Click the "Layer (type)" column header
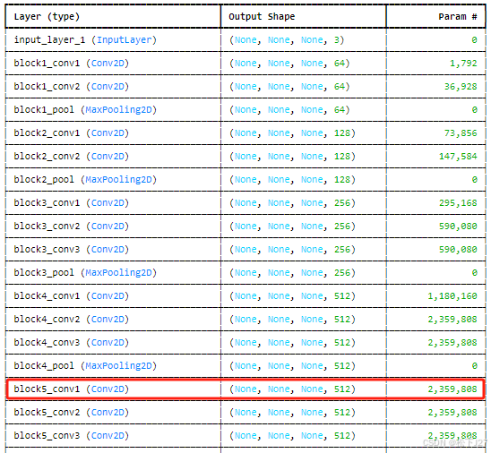 47,17
